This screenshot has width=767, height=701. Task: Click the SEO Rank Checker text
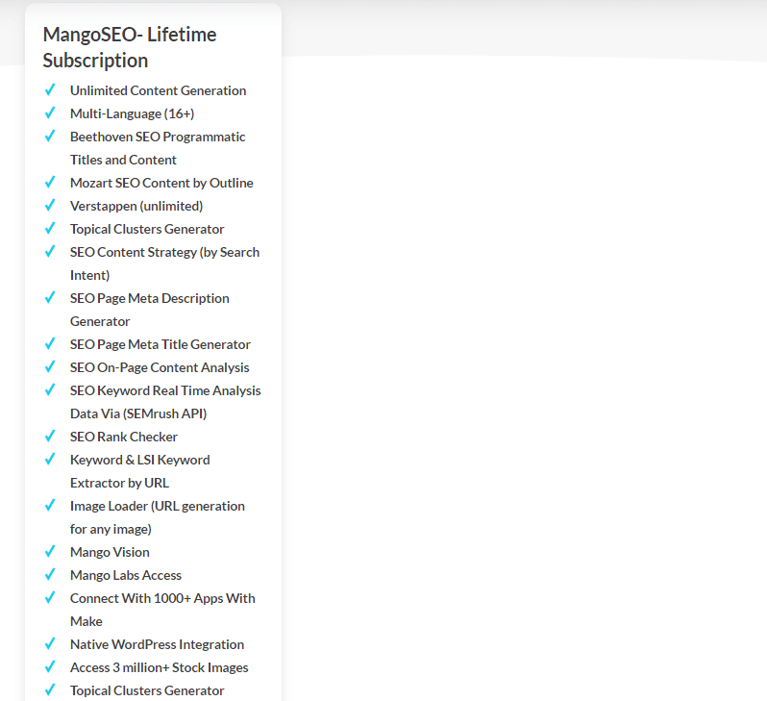[124, 437]
